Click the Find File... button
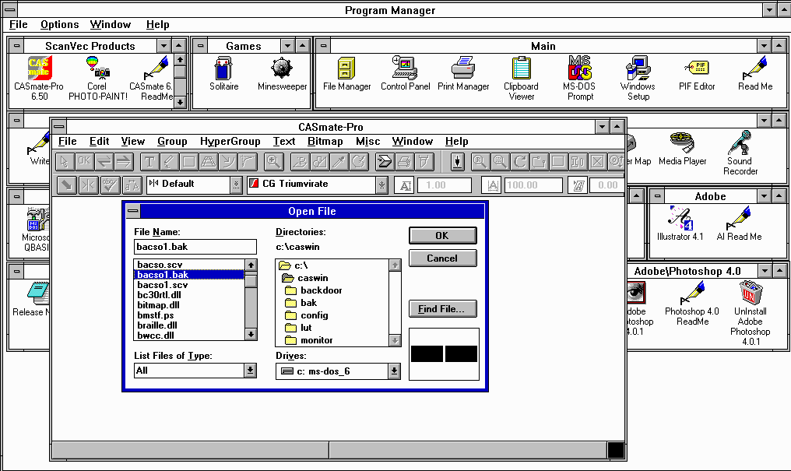791x471 pixels. 442,308
